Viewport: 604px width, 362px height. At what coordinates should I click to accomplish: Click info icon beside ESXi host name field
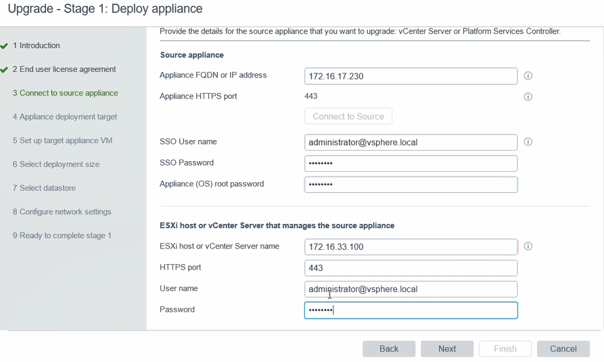tap(528, 246)
